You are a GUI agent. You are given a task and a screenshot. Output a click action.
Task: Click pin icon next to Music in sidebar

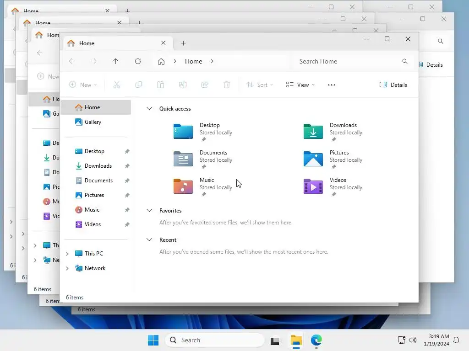tap(127, 210)
